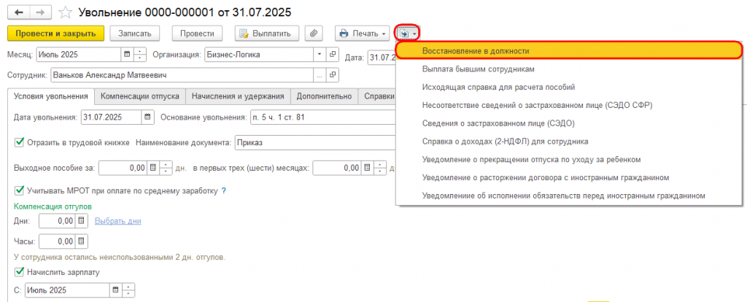Click the Компенсация отгулов green heading

(x=53, y=206)
